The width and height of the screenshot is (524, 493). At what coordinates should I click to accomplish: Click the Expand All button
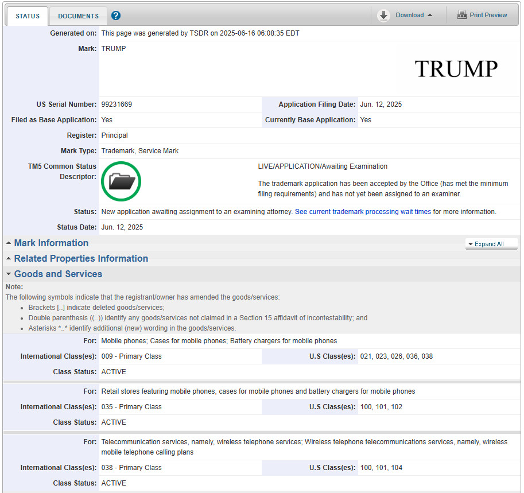[x=491, y=244]
